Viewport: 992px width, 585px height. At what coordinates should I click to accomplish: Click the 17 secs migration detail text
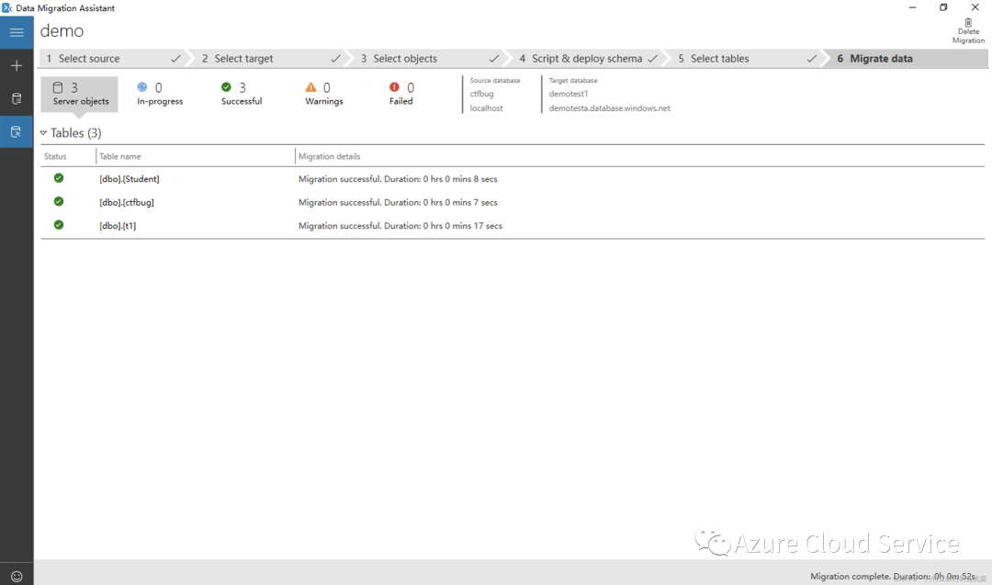[400, 226]
